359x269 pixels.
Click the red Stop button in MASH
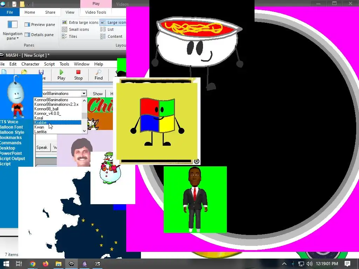pos(78,75)
